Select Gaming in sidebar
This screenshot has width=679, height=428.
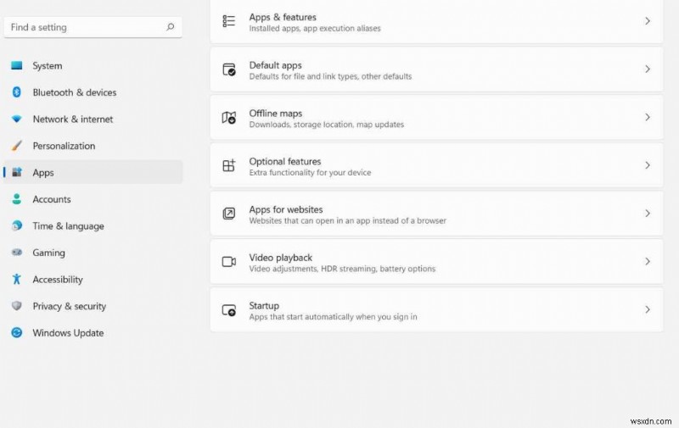point(93,253)
